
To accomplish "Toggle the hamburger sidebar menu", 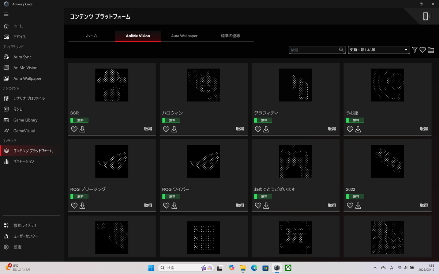I will [x=6, y=14].
